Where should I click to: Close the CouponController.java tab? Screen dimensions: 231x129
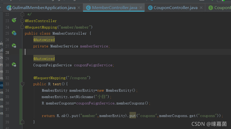[201, 8]
